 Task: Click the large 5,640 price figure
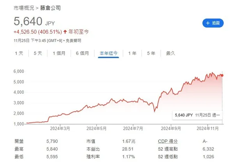point(28,21)
